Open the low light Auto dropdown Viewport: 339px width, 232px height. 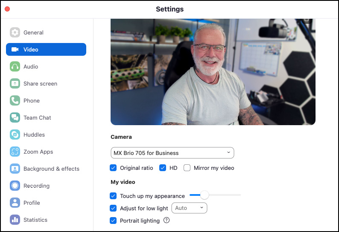pyautogui.click(x=189, y=208)
